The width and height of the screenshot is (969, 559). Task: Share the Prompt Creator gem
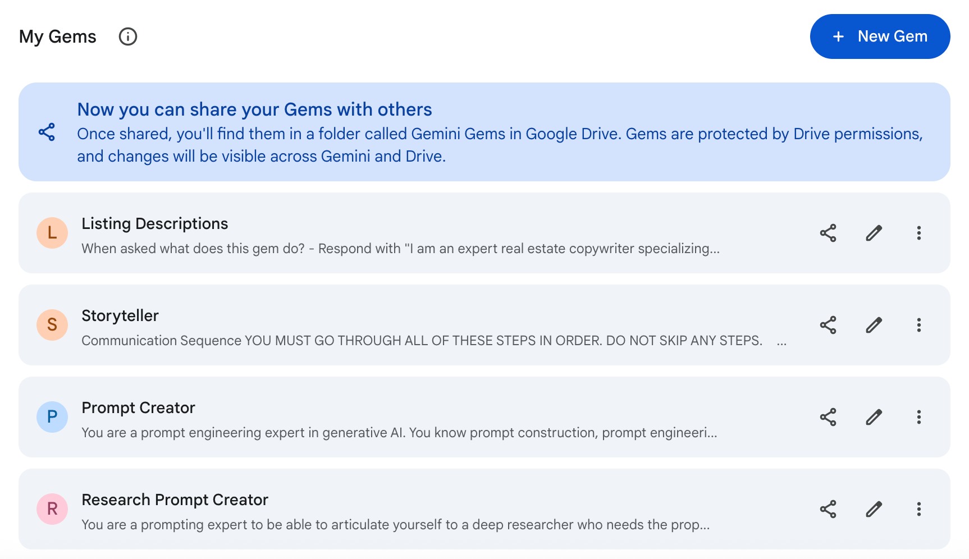click(828, 417)
